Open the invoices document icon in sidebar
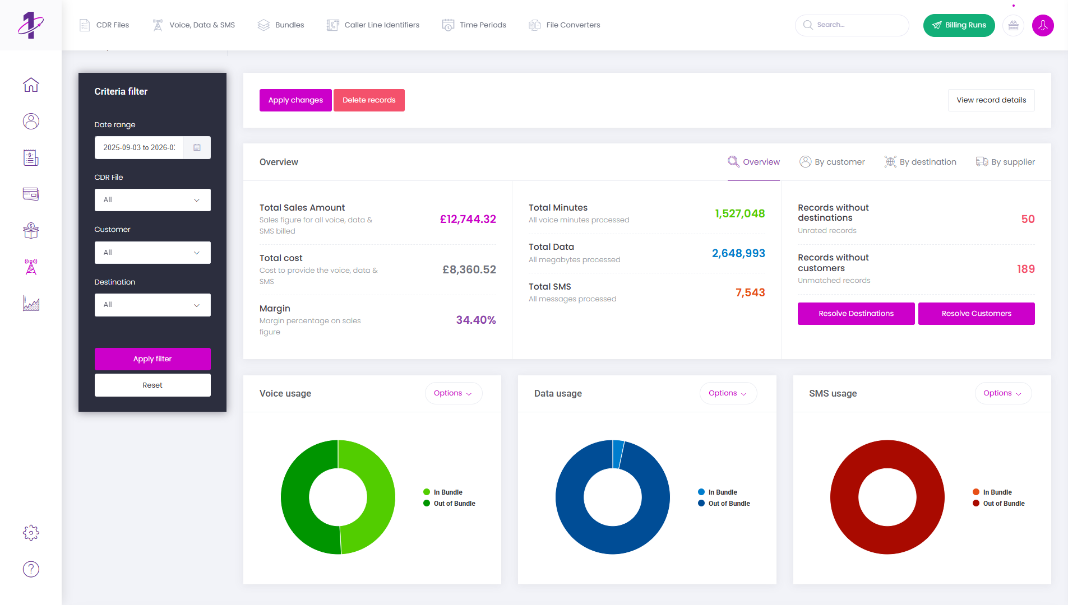 click(31, 157)
